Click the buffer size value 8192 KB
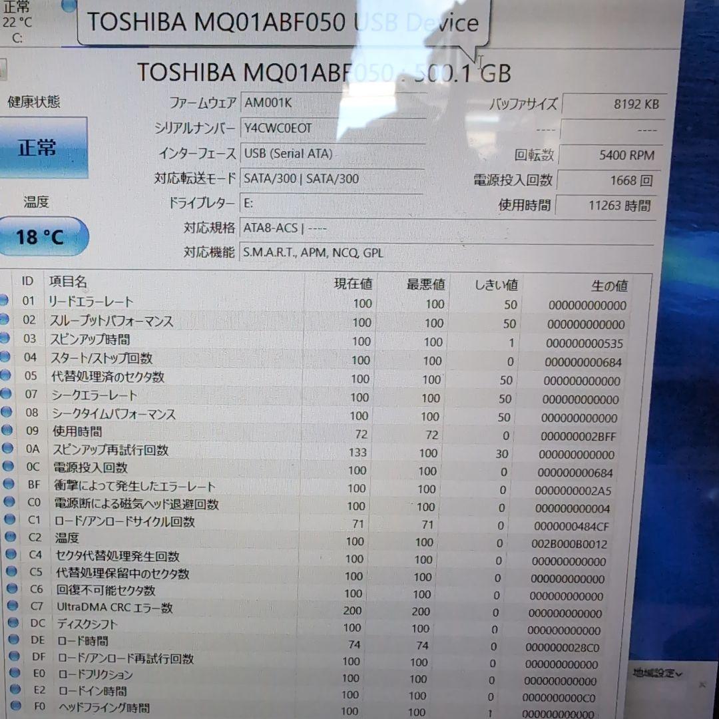This screenshot has height=719, width=719. [x=614, y=104]
